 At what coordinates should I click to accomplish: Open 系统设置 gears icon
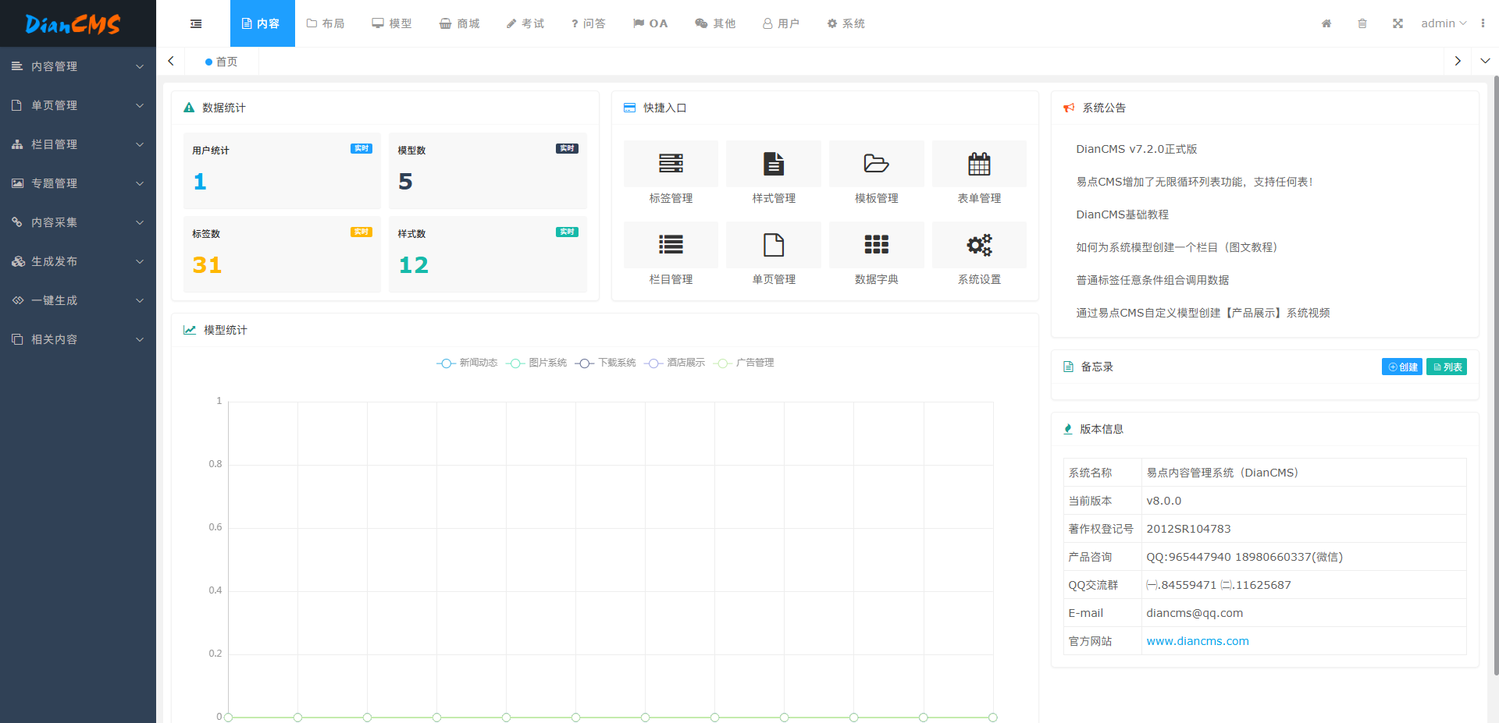[x=979, y=245]
